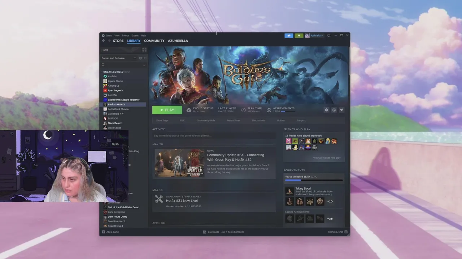The height and width of the screenshot is (259, 462).
Task: Open the View menu
Action: coord(117,36)
